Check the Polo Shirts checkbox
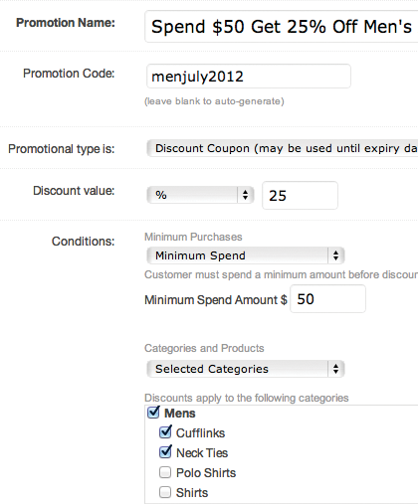 point(165,472)
